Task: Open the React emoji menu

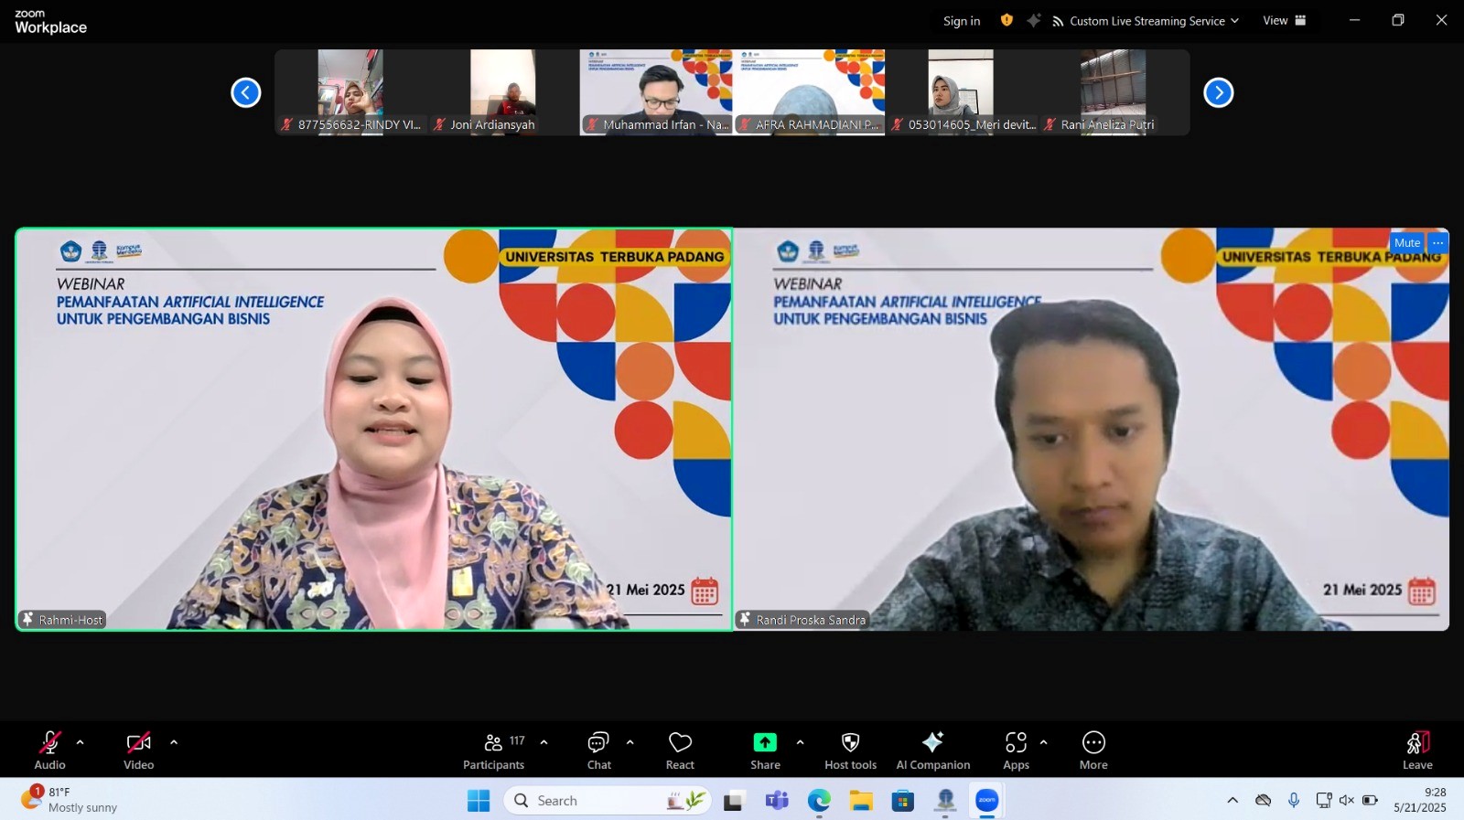Action: (x=680, y=751)
